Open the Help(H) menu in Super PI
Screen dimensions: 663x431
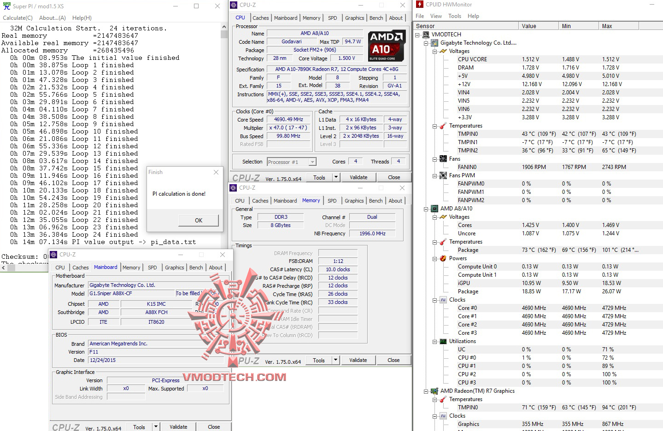coord(82,18)
